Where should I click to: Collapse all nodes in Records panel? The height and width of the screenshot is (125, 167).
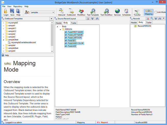coord(160,18)
